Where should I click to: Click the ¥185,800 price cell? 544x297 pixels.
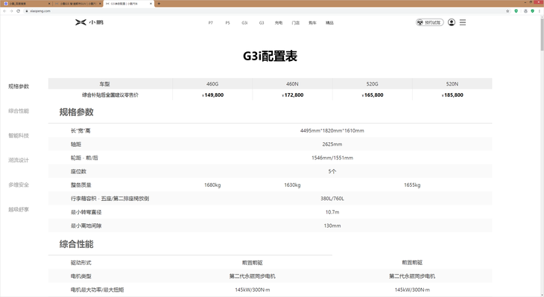[x=452, y=95]
